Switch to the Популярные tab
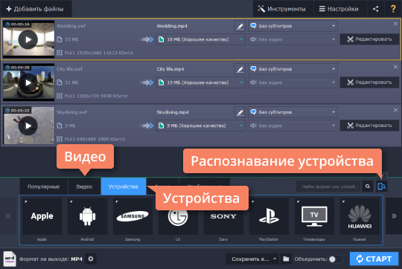This screenshot has height=269, width=402. point(44,187)
